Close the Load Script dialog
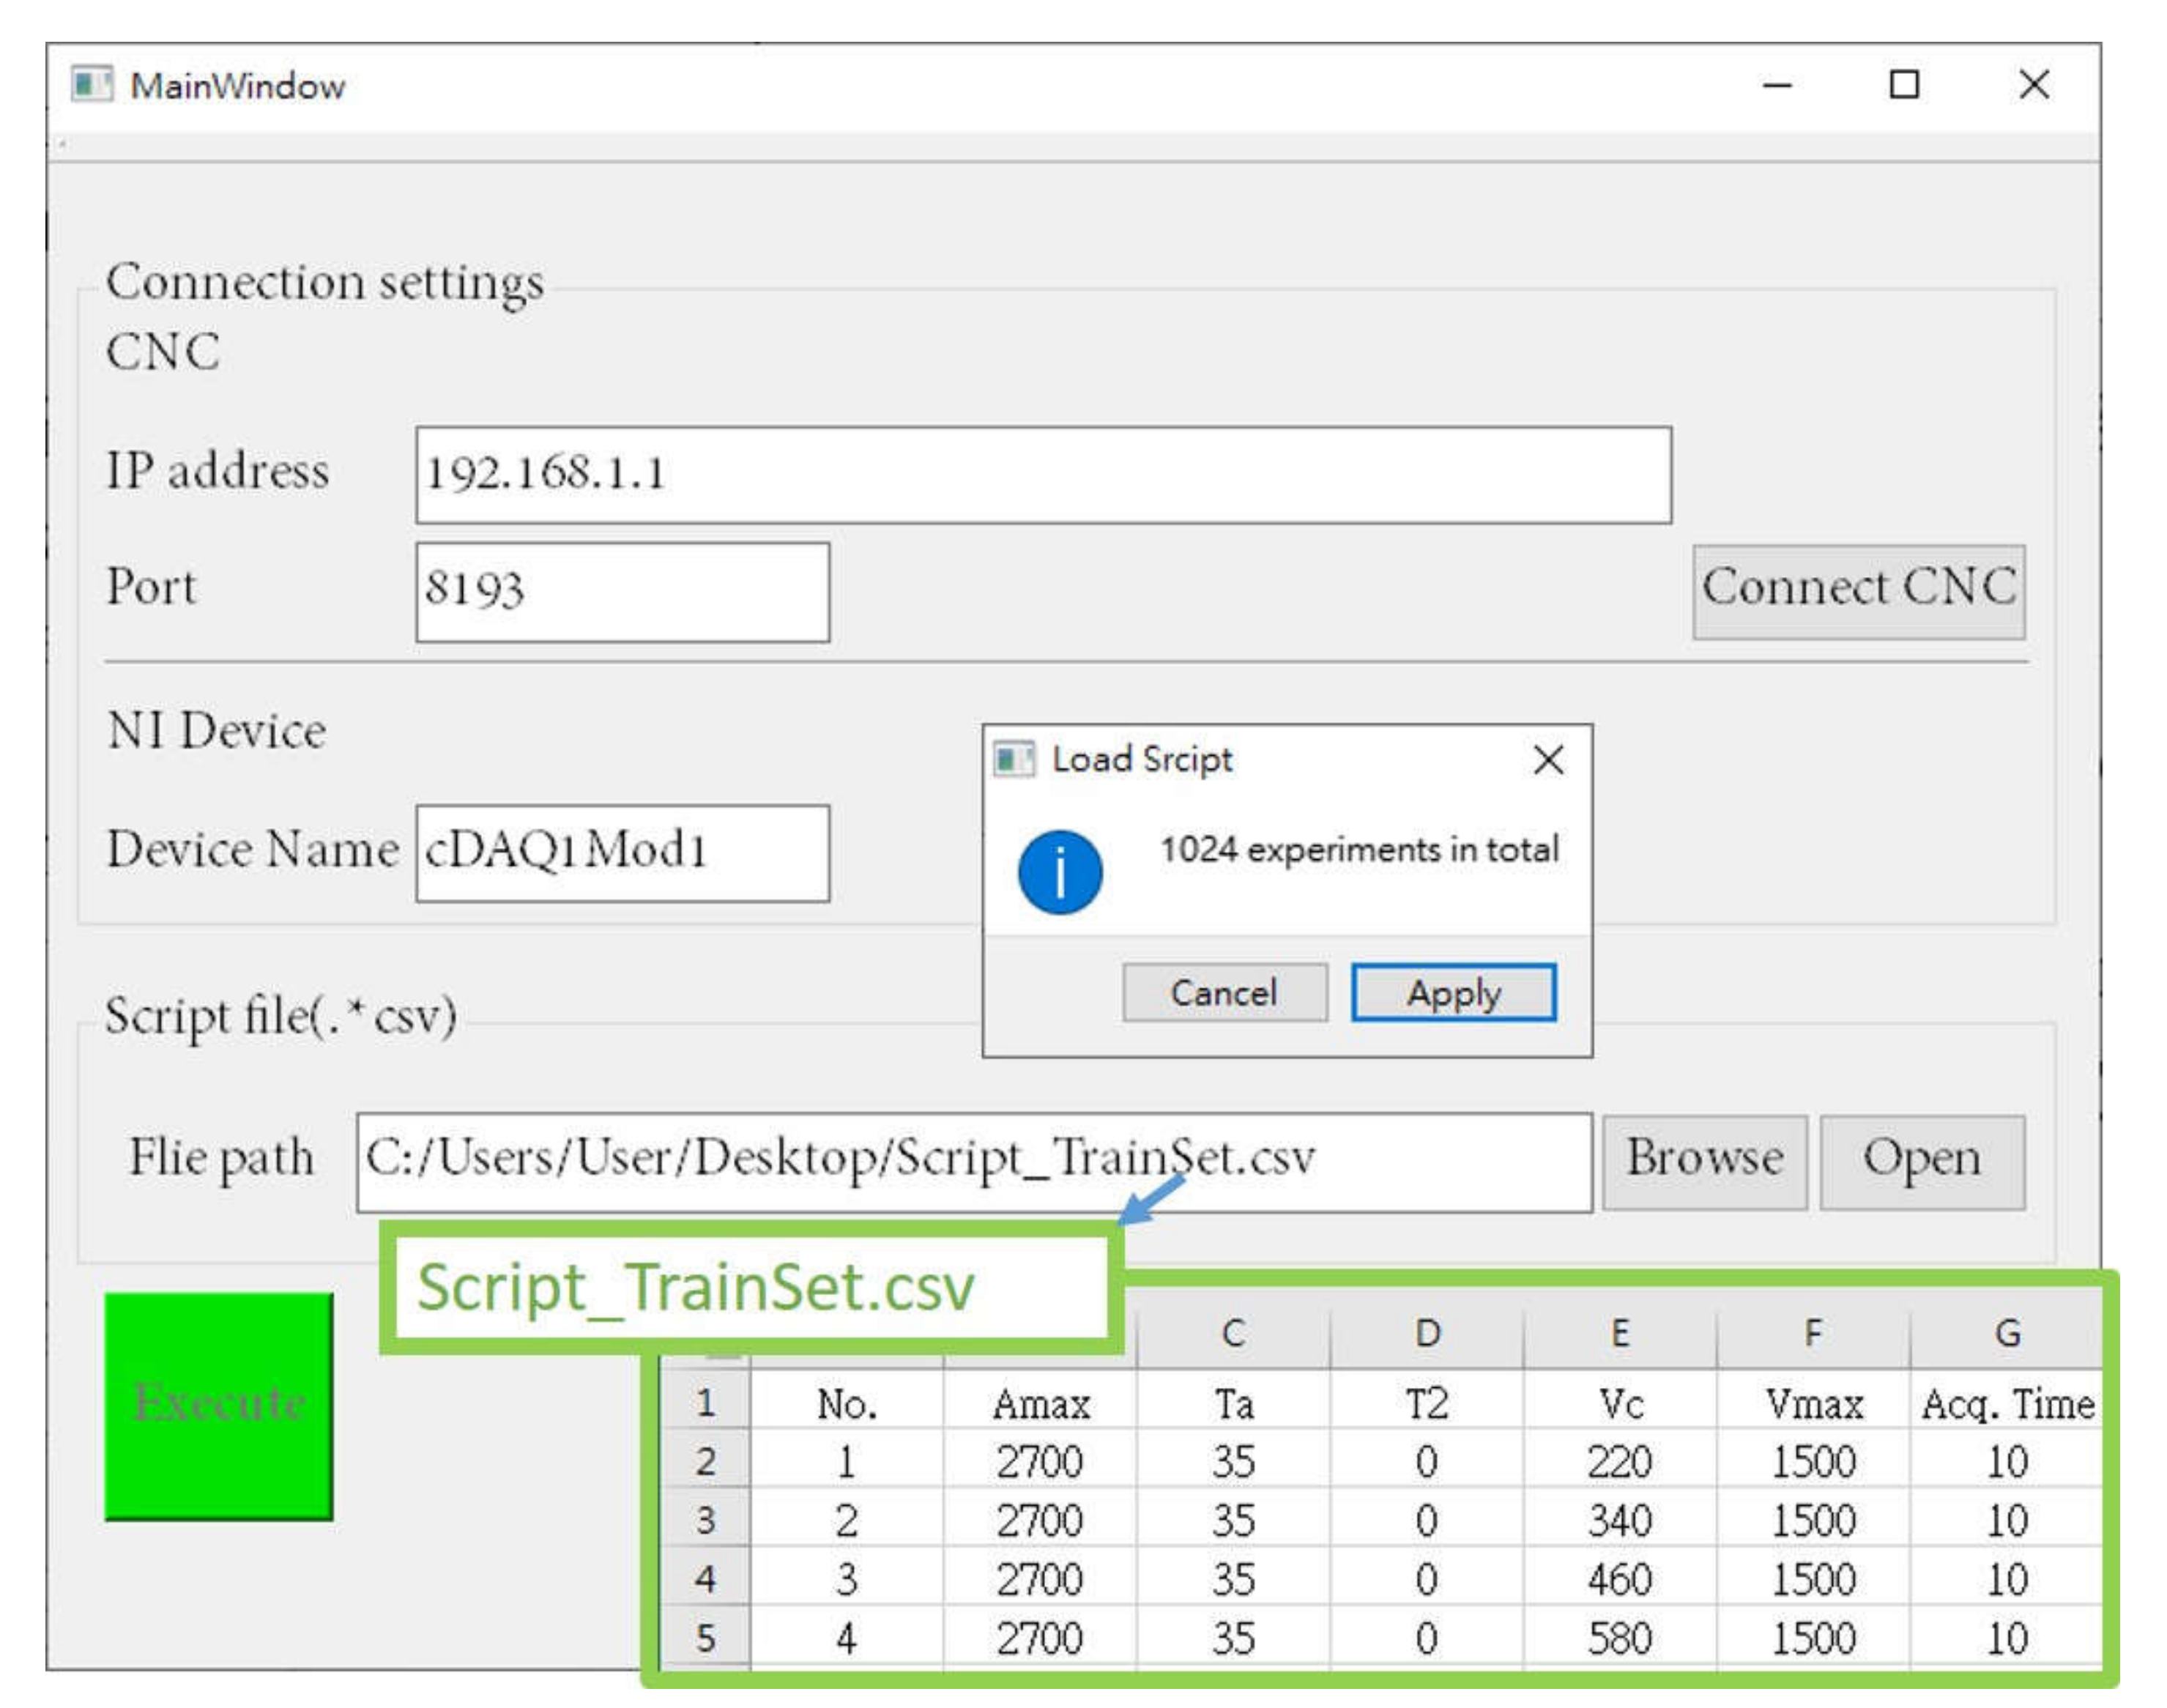The width and height of the screenshot is (2167, 1708). pos(1548,761)
